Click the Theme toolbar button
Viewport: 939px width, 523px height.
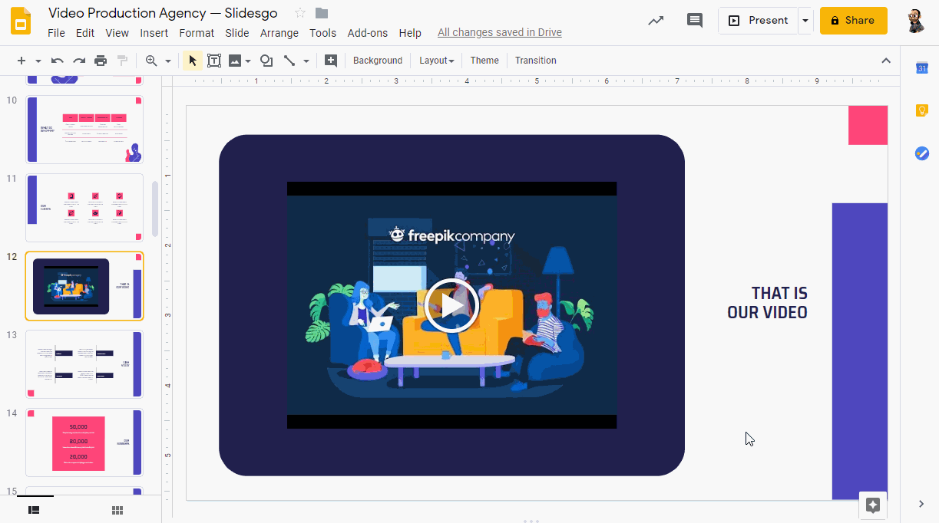pyautogui.click(x=484, y=61)
